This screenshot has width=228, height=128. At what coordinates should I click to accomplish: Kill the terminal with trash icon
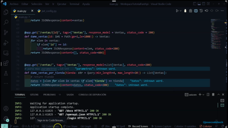[213, 95]
